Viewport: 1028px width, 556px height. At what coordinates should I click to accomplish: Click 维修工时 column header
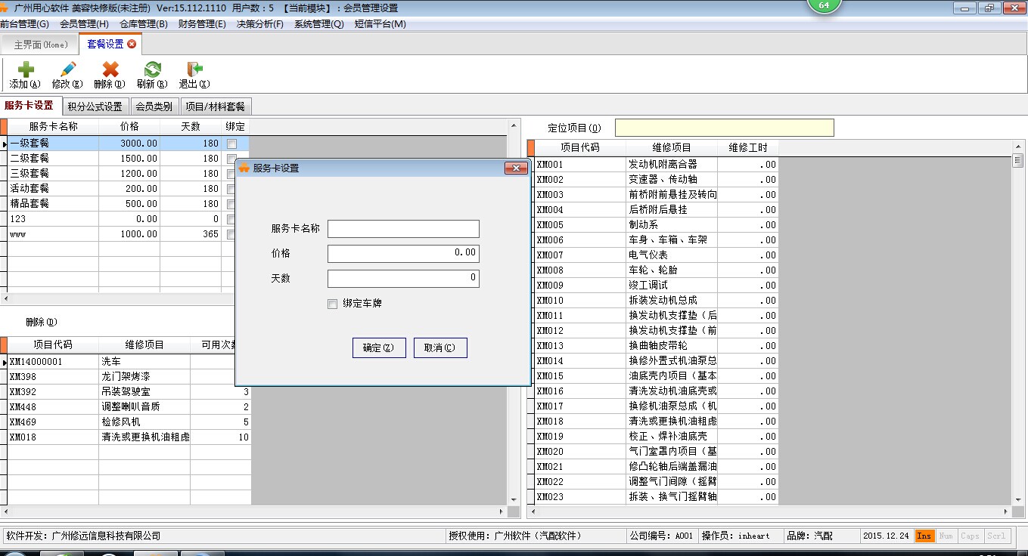click(x=747, y=147)
